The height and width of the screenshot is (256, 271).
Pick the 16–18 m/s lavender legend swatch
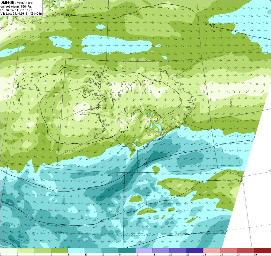(x=144, y=251)
